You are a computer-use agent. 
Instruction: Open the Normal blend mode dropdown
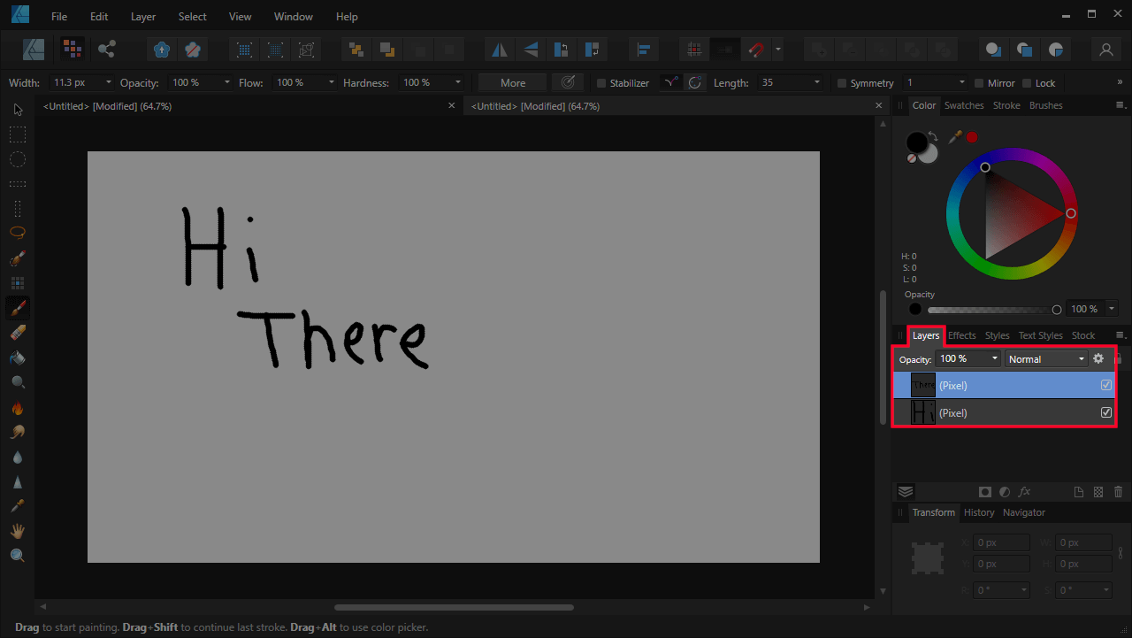click(1081, 358)
